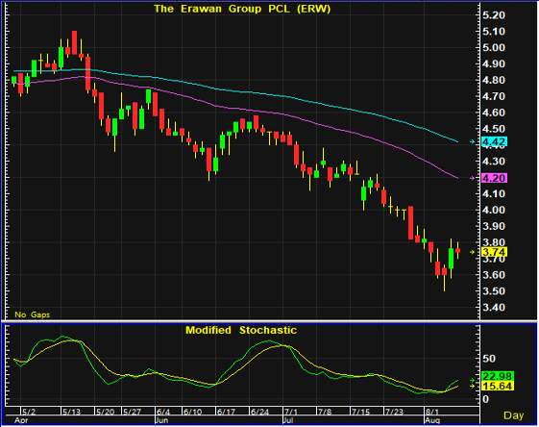Click the 5.20 price axis label

(494, 15)
